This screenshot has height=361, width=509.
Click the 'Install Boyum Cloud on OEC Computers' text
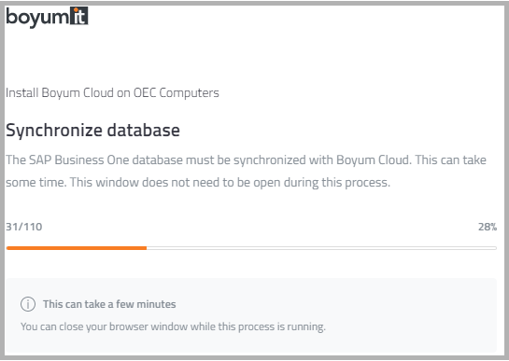(112, 92)
